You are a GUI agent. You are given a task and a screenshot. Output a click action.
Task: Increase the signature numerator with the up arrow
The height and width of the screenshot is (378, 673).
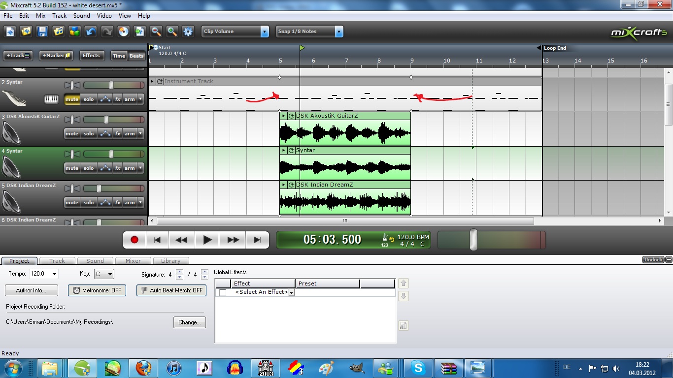[x=179, y=272]
